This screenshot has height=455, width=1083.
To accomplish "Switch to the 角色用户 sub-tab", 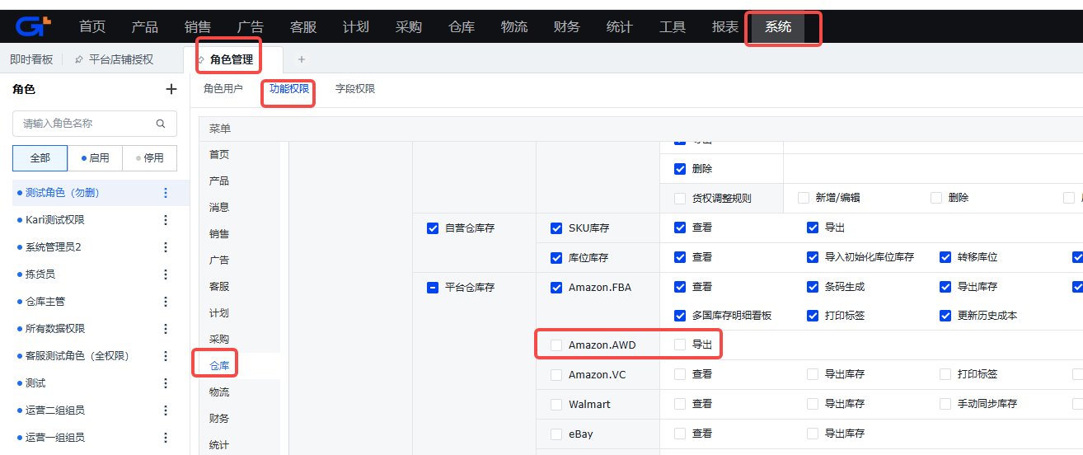I will pyautogui.click(x=223, y=89).
